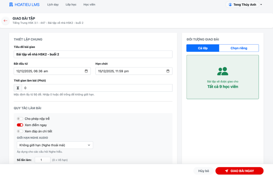Enable the Xem đáp án chi tiết toggle
The image size is (273, 176).
pos(20,131)
